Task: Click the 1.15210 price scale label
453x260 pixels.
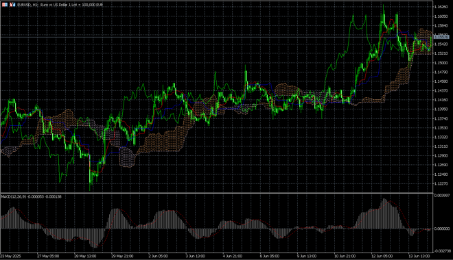Action: (441, 53)
